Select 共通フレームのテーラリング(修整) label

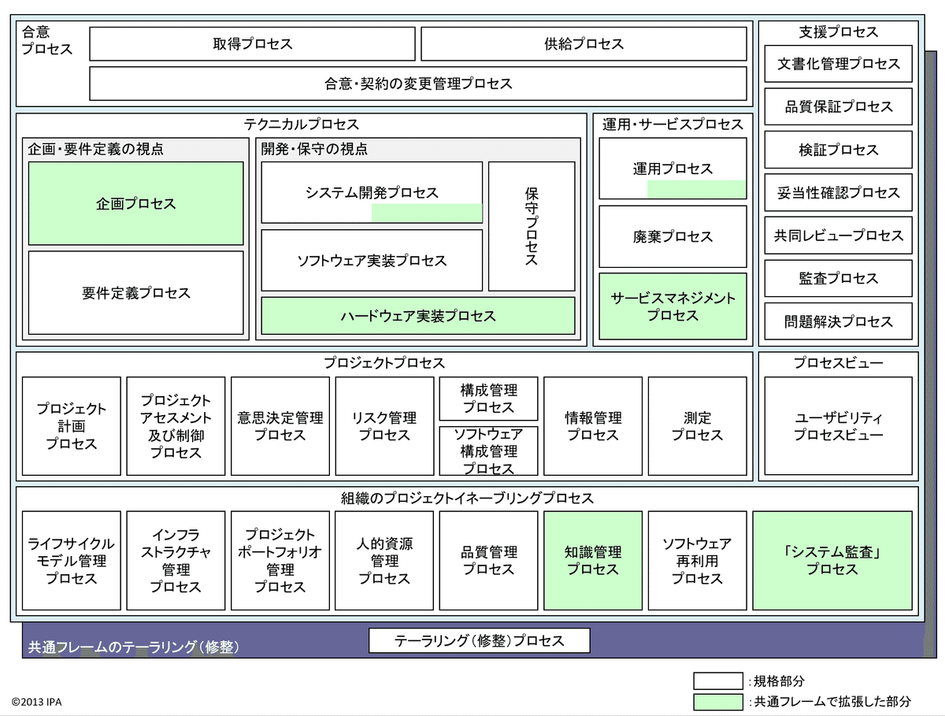[x=134, y=647]
